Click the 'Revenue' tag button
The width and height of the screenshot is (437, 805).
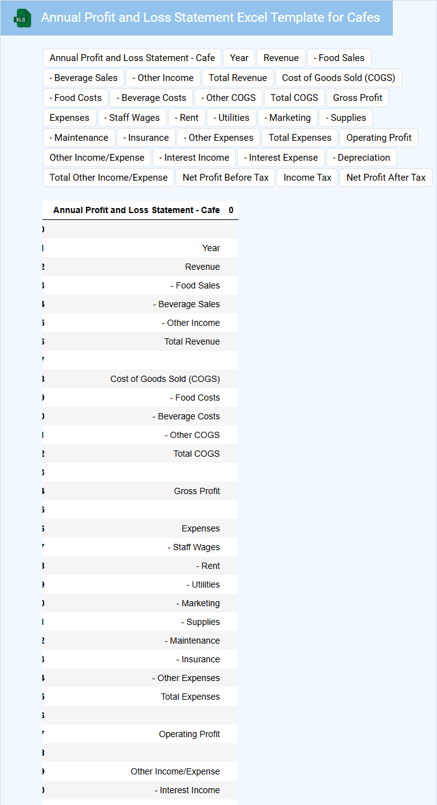281,58
